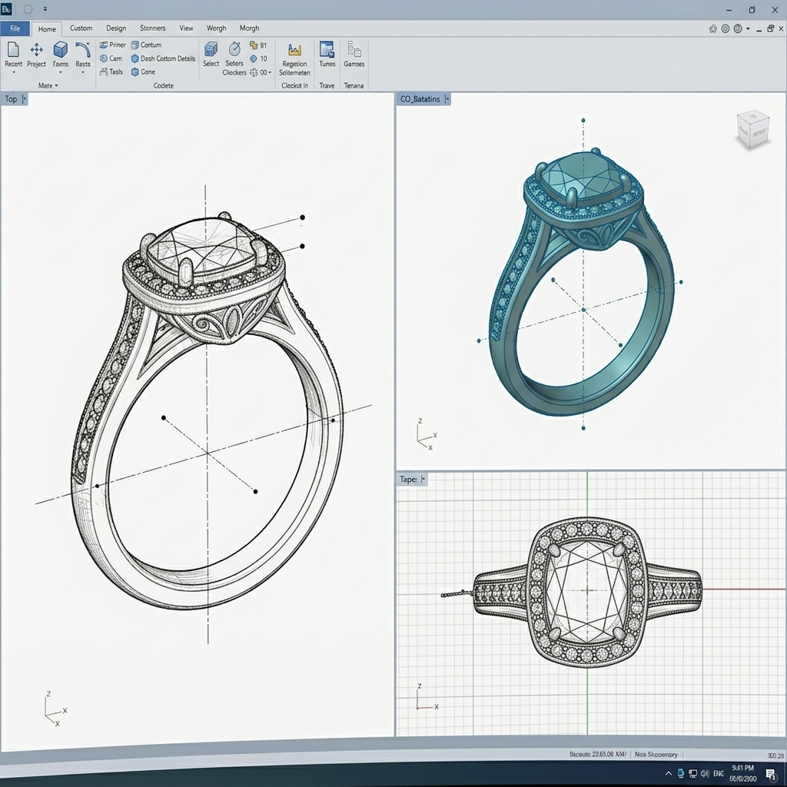Click the Top viewport label
The image size is (787, 787).
[11, 99]
